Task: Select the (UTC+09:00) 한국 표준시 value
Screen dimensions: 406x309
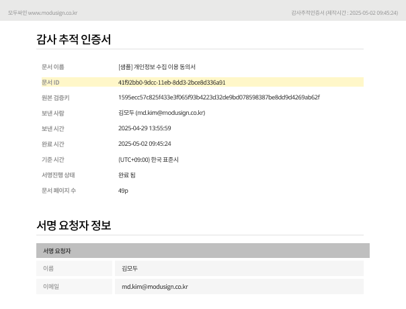Action: (149, 160)
